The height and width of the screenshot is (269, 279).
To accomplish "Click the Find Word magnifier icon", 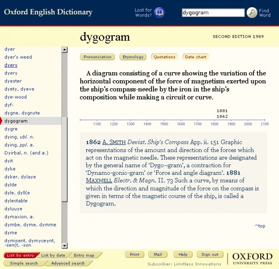I will click(x=252, y=13).
